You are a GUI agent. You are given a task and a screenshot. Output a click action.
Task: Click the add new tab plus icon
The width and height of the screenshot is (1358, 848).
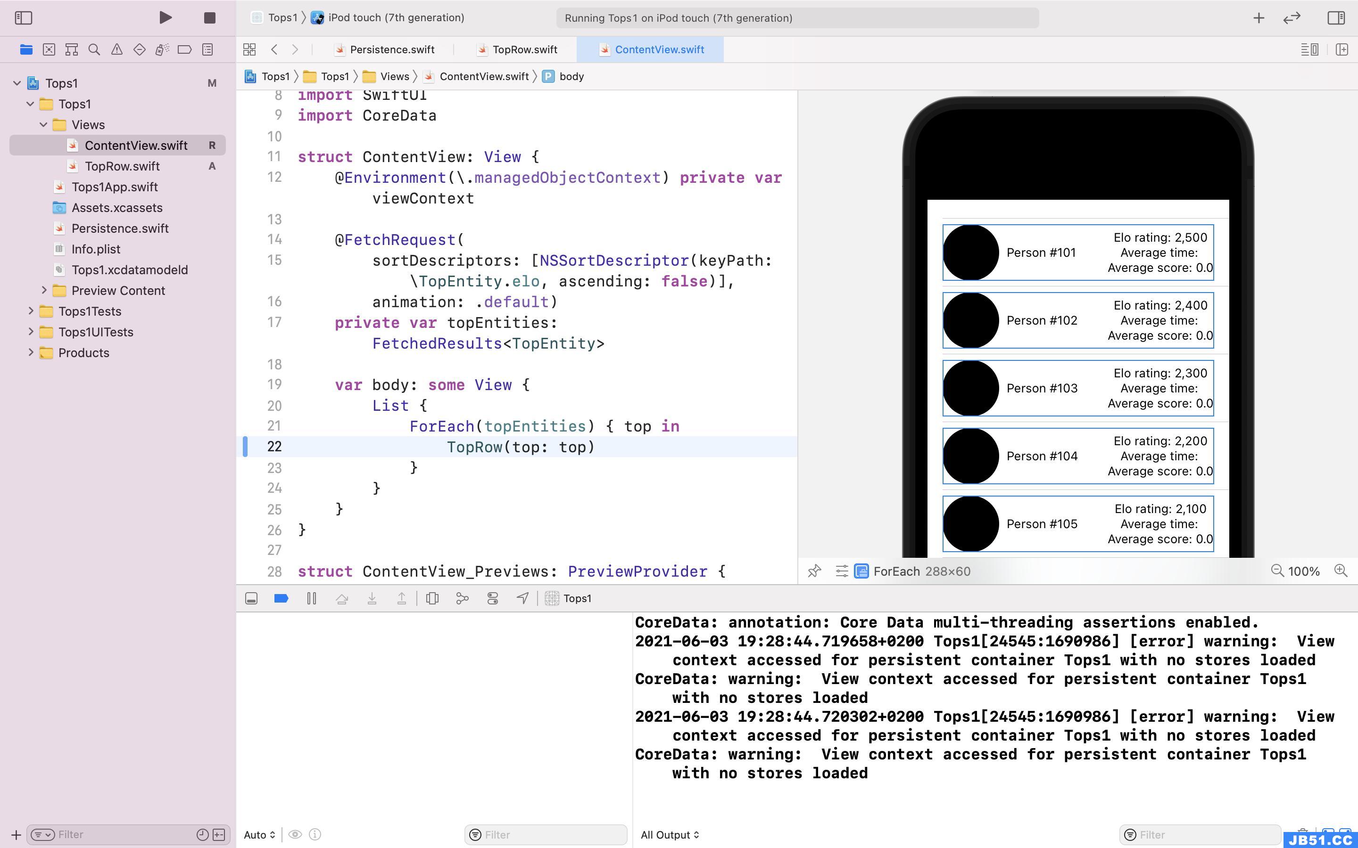pyautogui.click(x=1259, y=16)
